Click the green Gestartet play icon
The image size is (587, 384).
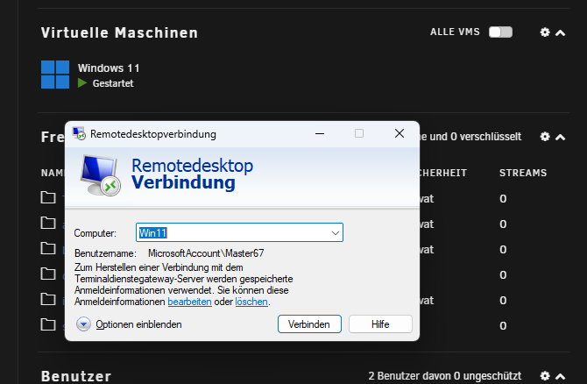pos(82,82)
